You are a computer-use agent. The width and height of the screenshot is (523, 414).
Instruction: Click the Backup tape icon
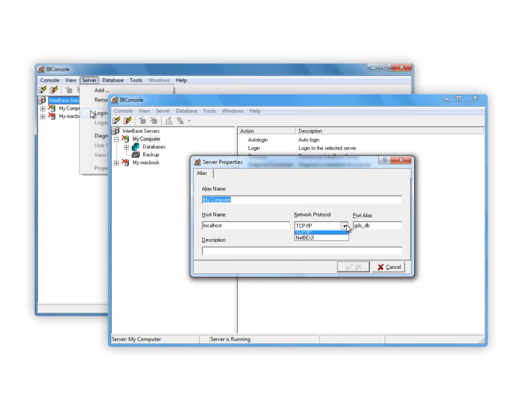click(x=136, y=155)
